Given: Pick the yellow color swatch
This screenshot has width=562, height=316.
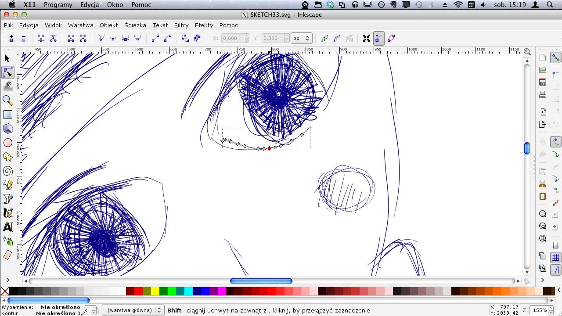Looking at the screenshot, I should 155,291.
